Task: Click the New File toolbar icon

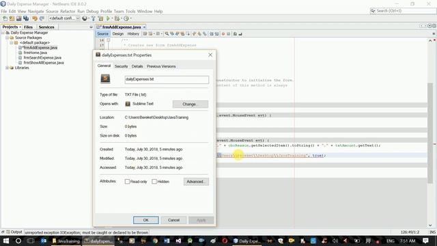Action: tap(5, 18)
